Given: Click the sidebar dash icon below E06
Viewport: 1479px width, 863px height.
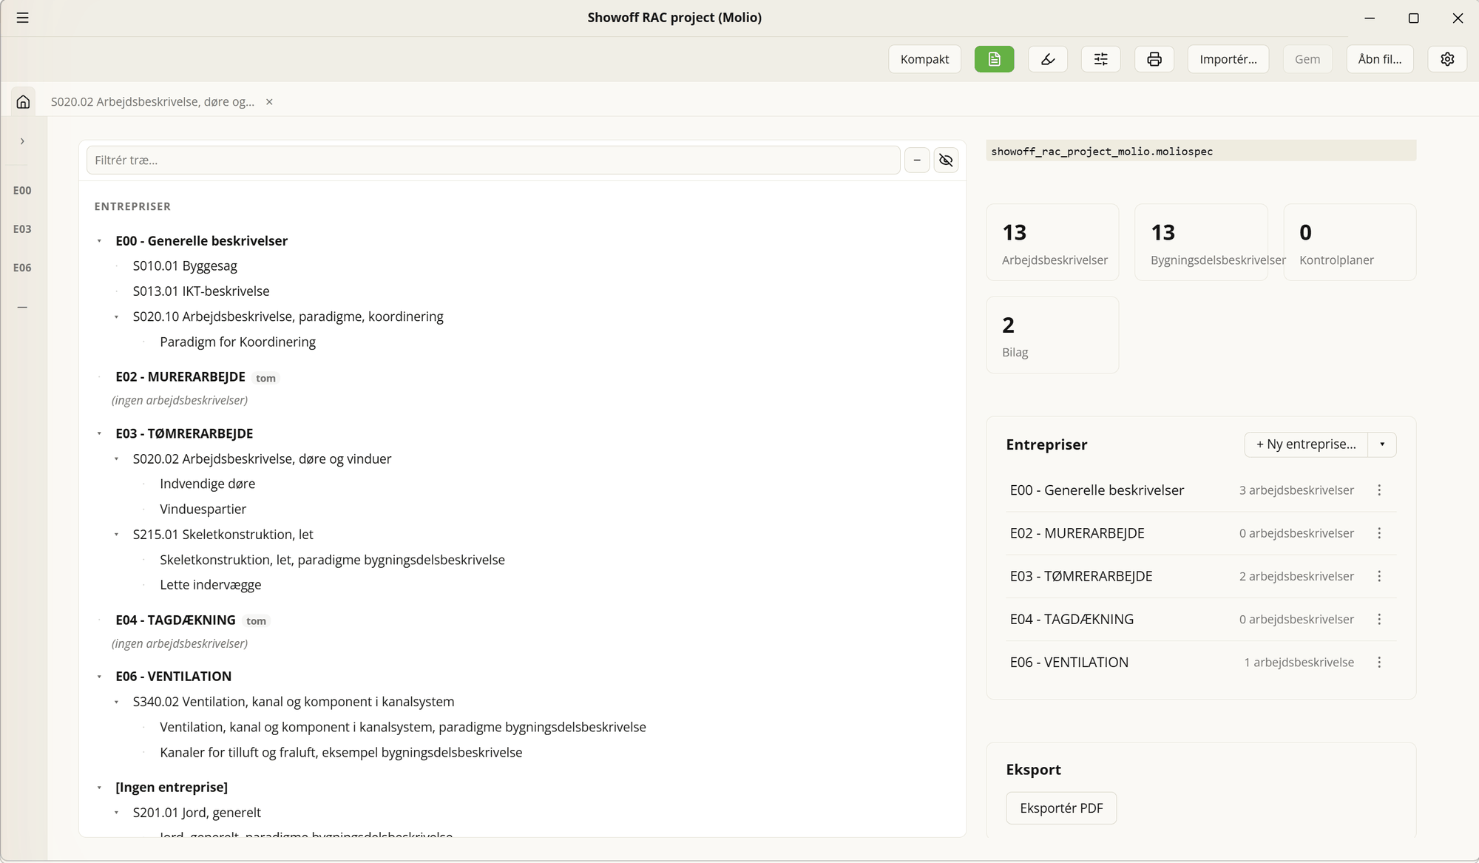Looking at the screenshot, I should pos(22,307).
